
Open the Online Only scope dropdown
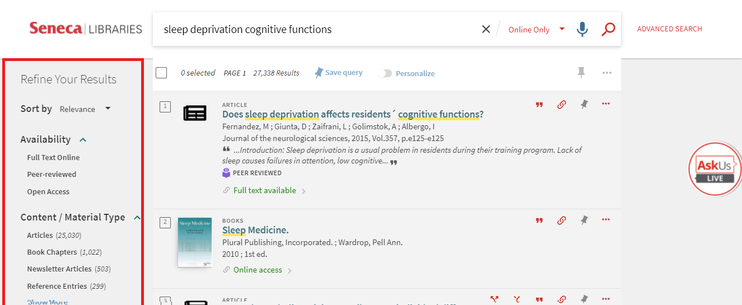[x=536, y=30]
